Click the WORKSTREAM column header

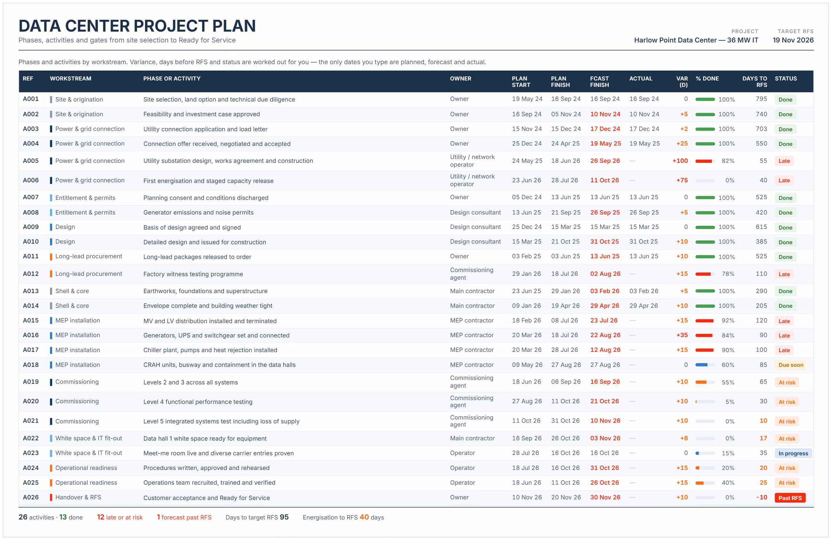71,79
